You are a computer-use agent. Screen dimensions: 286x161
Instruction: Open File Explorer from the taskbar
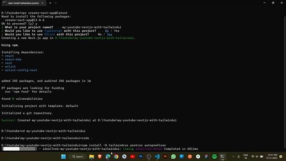[92, 157]
